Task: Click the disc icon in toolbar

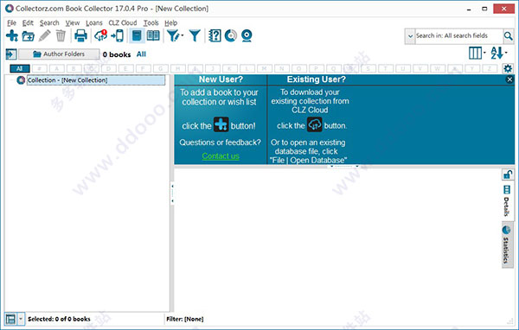Action: point(231,35)
